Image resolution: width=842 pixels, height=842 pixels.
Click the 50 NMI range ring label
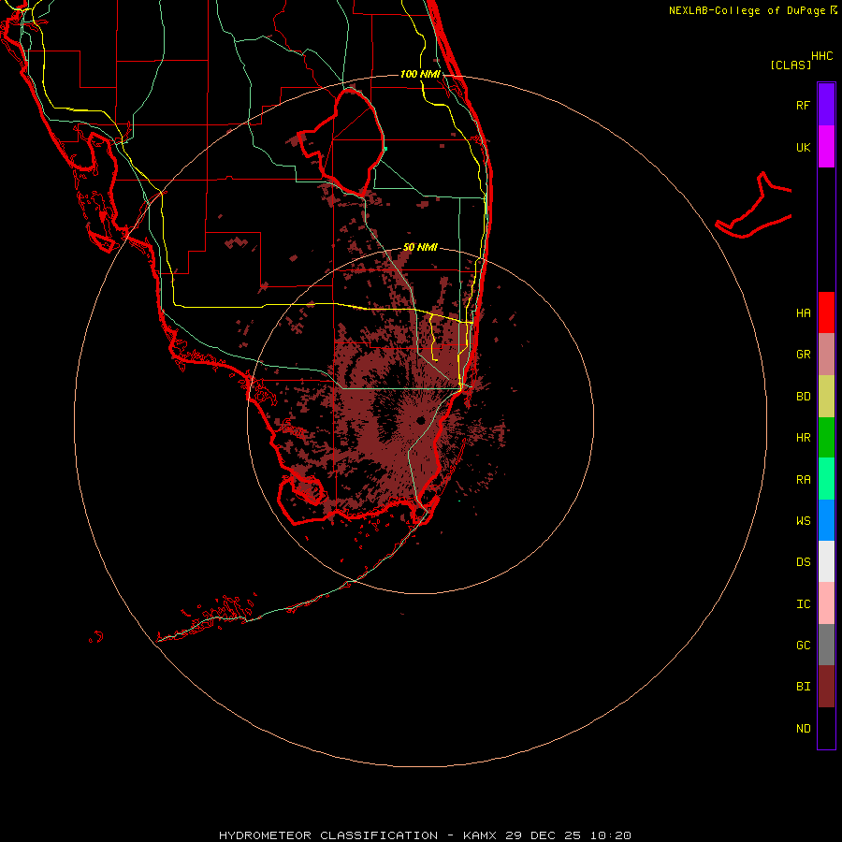(x=420, y=247)
